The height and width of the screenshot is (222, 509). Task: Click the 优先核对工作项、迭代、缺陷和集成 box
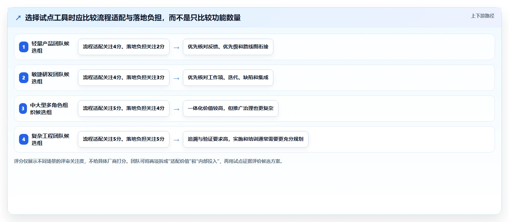tap(228, 78)
